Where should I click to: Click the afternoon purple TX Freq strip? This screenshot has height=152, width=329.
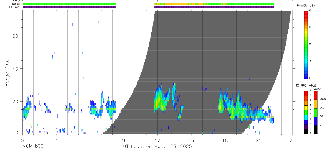pyautogui.click(x=214, y=7)
